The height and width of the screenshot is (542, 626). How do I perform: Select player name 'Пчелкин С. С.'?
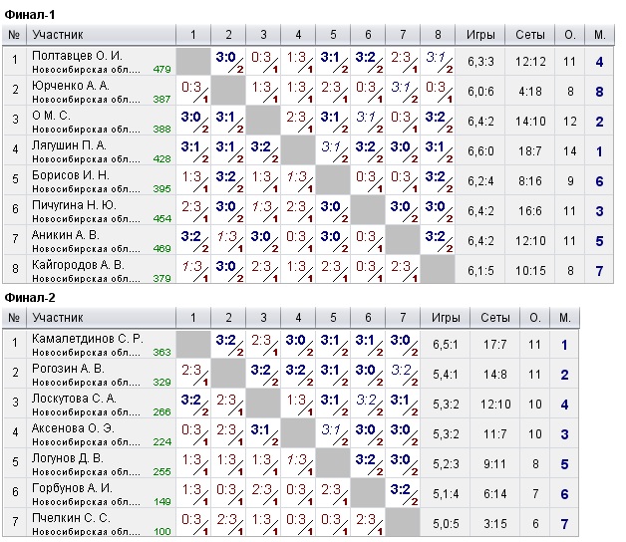tap(71, 518)
